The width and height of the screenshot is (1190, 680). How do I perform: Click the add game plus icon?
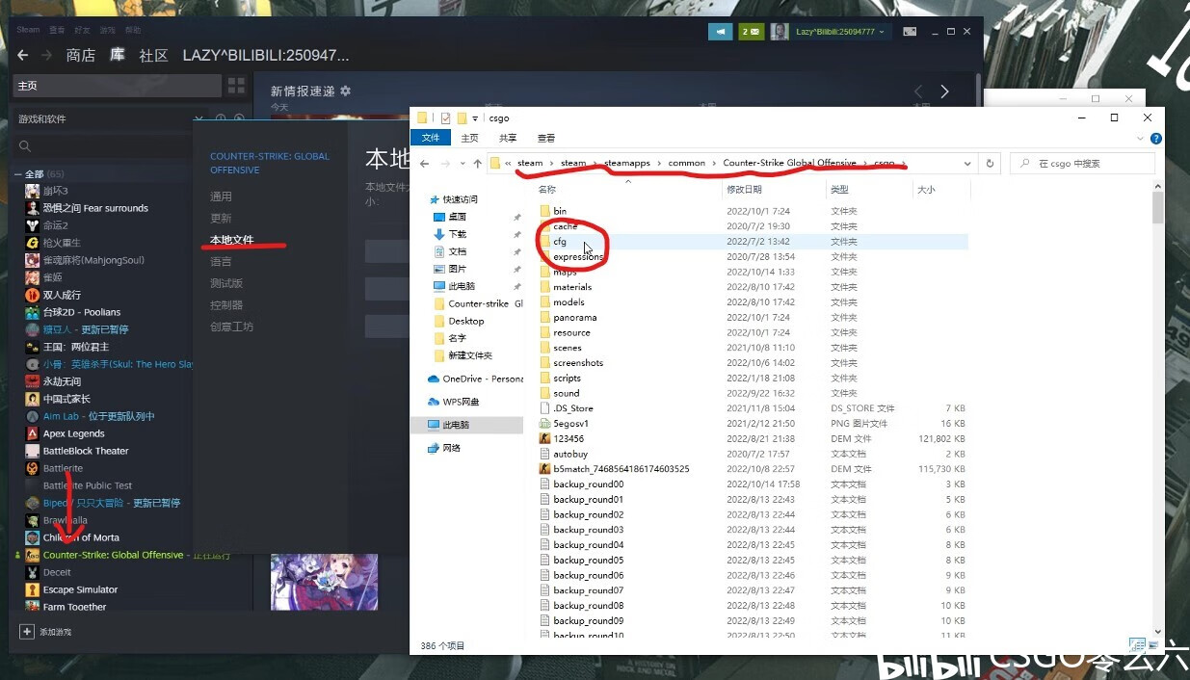click(26, 632)
